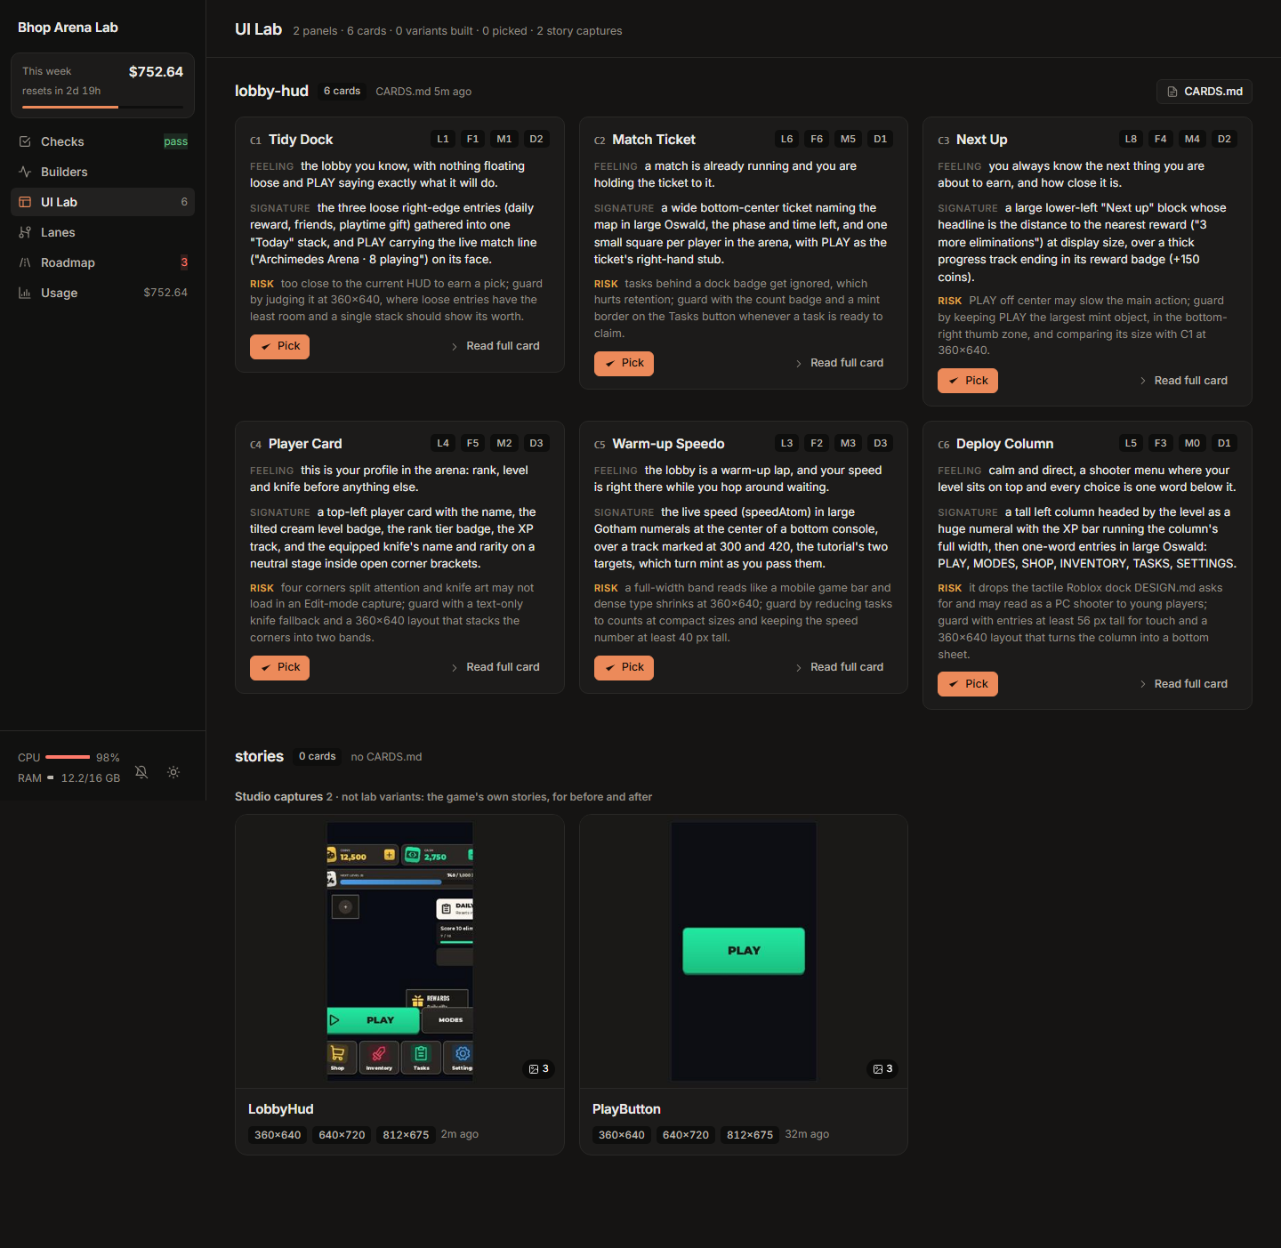The image size is (1281, 1248).
Task: Click the CPU usage bar
Action: (x=68, y=757)
